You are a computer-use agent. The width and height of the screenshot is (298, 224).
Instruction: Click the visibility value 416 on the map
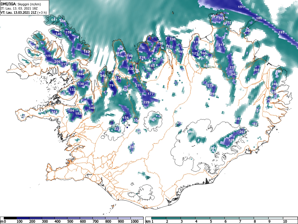(x=180, y=123)
